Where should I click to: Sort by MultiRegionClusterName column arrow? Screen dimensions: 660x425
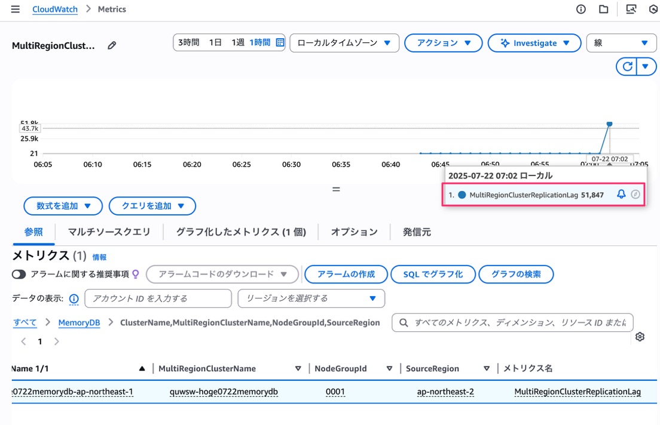pyautogui.click(x=298, y=369)
